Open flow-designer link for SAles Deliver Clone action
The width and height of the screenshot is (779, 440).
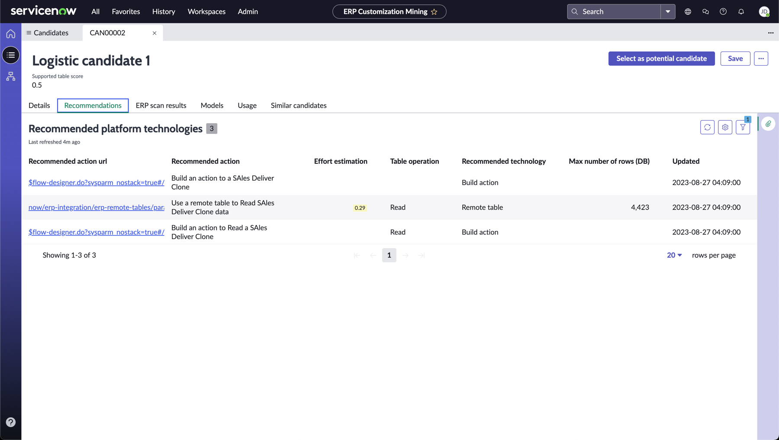pyautogui.click(x=97, y=182)
